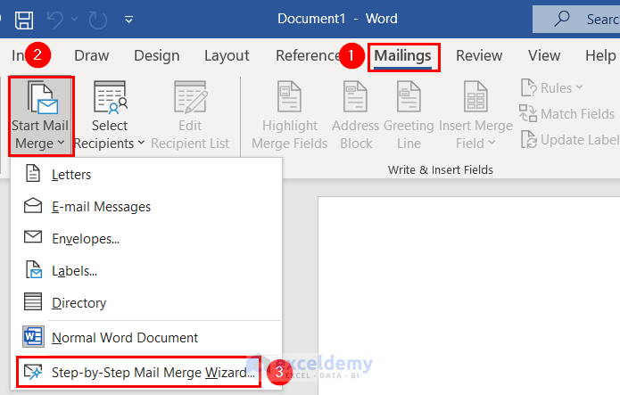The height and width of the screenshot is (395, 620).
Task: Click Update Labels command
Action: pos(570,140)
